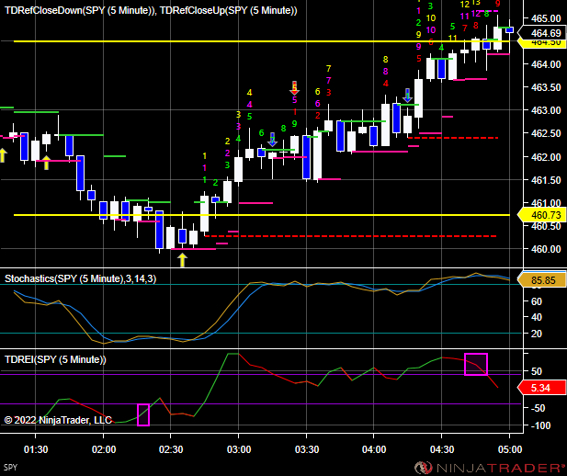Click the yellow up arrow under the 01:35 candle

click(46, 163)
